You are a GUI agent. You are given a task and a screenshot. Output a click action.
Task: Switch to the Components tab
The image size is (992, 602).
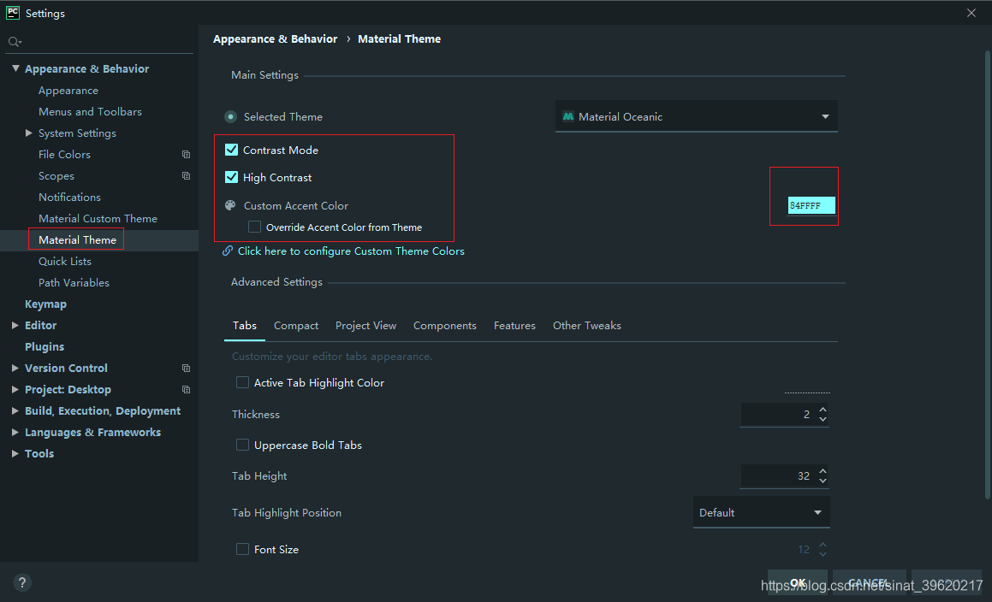point(445,326)
